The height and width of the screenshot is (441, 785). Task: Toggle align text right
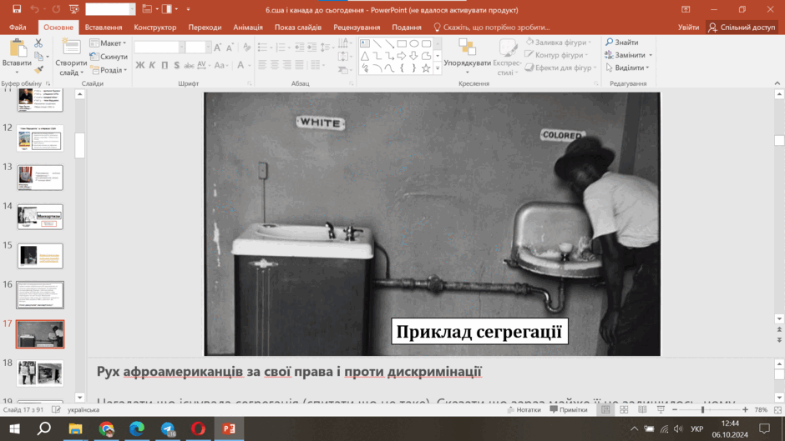(287, 64)
